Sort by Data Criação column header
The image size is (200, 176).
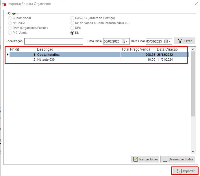pos(172,49)
